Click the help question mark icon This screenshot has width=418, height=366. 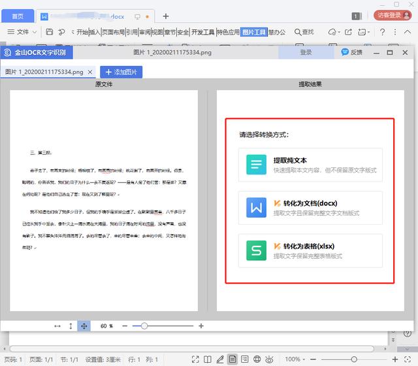click(382, 32)
